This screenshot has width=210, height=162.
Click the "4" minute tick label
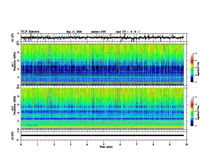87,145
